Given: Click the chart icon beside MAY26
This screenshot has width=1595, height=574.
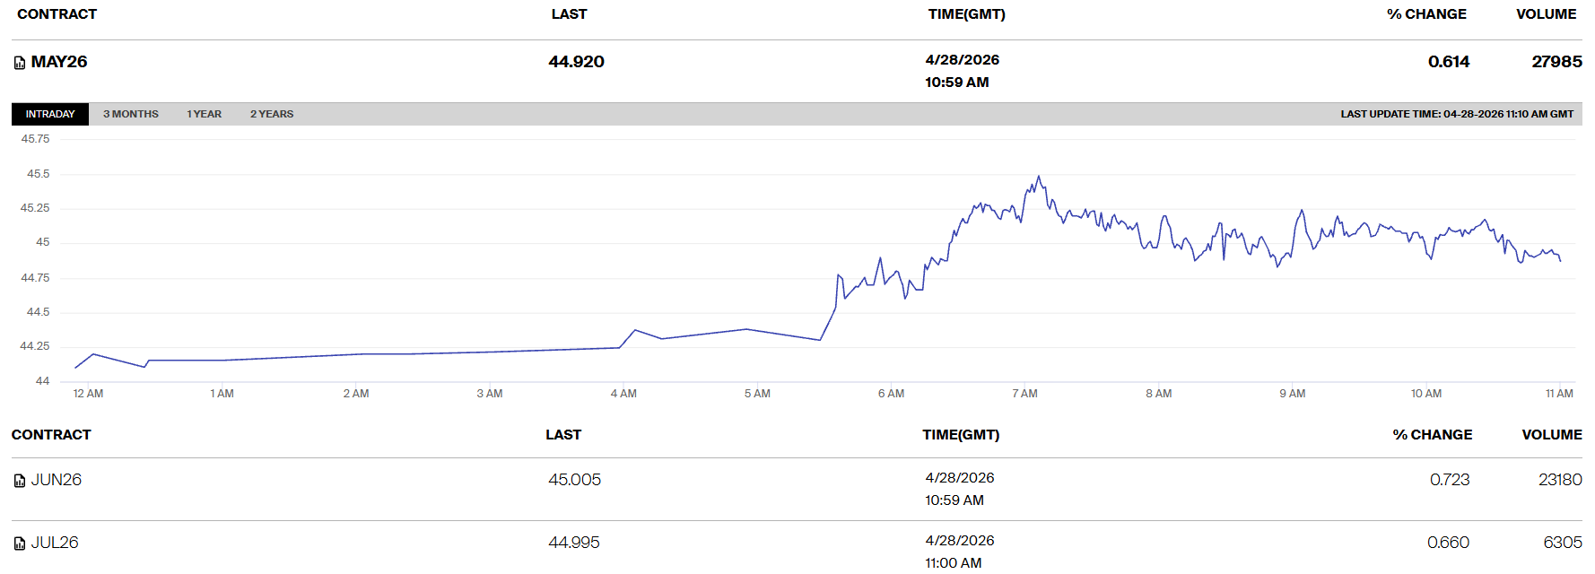Looking at the screenshot, I should click(x=20, y=63).
